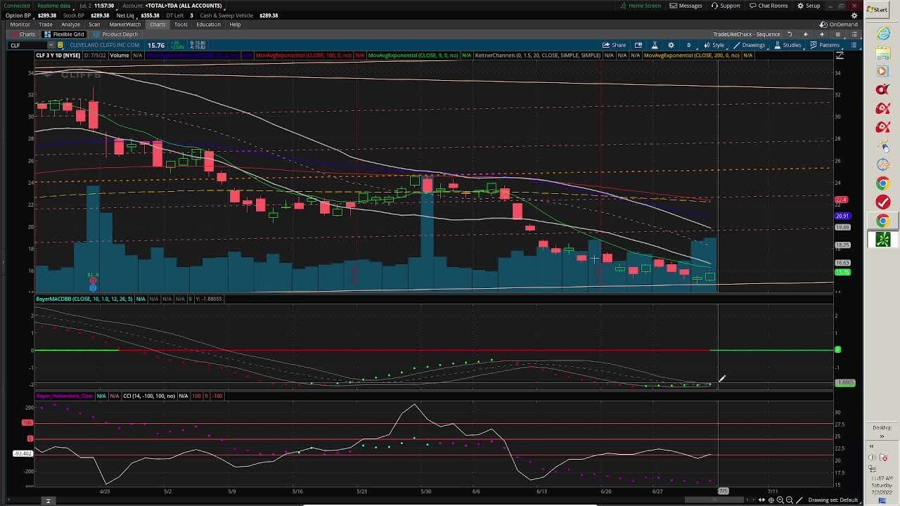900x506 pixels.
Task: Click the Windows Start button
Action: 878,9
